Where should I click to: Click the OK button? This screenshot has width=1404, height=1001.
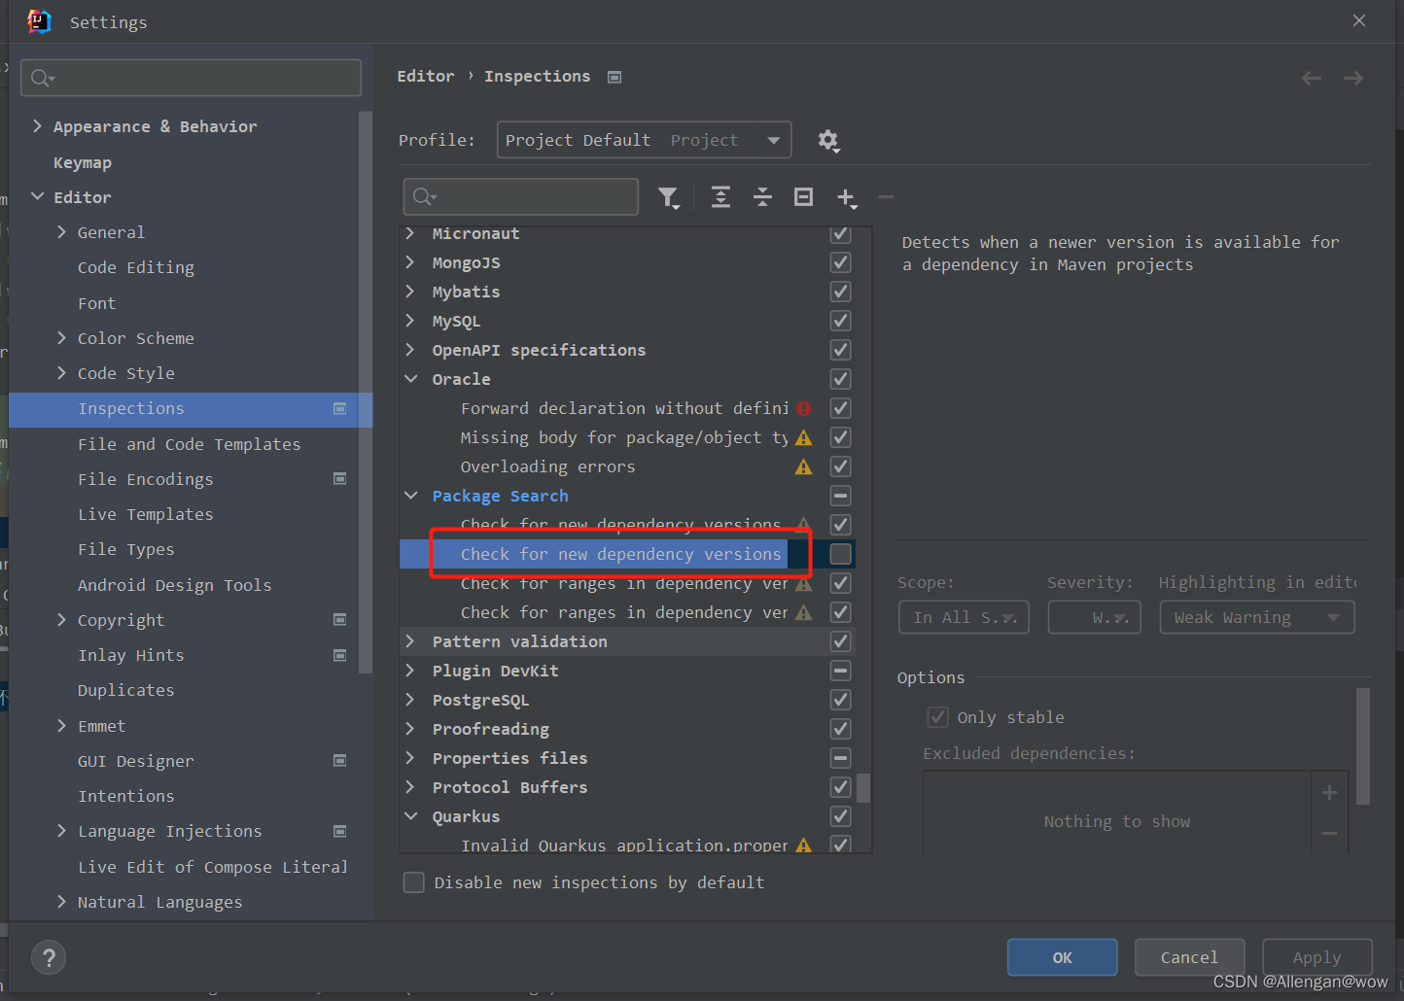pyautogui.click(x=1062, y=957)
